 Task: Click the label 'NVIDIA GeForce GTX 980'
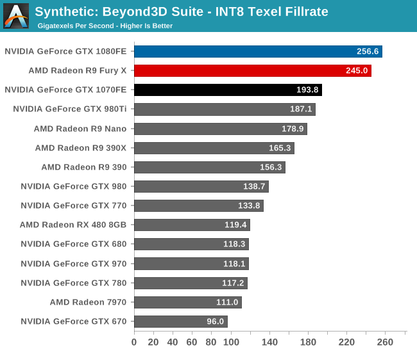[74, 186]
